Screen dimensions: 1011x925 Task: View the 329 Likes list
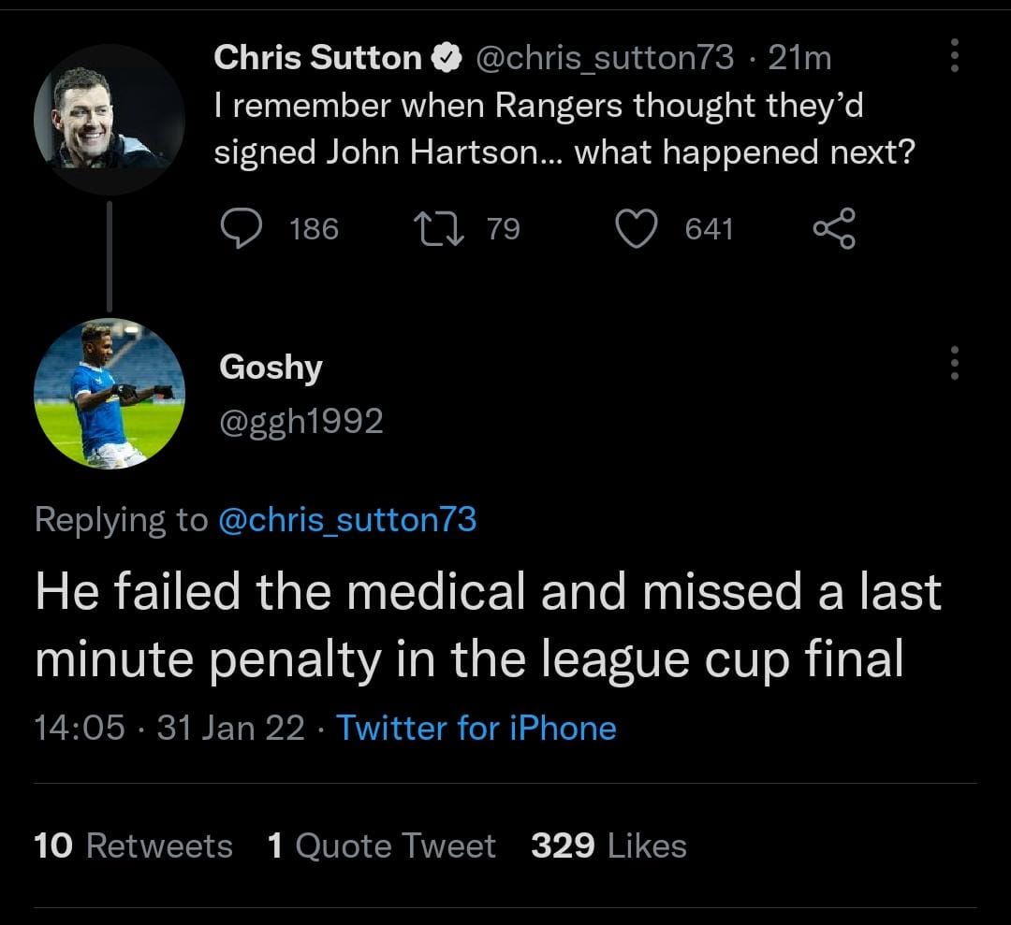pyautogui.click(x=608, y=846)
